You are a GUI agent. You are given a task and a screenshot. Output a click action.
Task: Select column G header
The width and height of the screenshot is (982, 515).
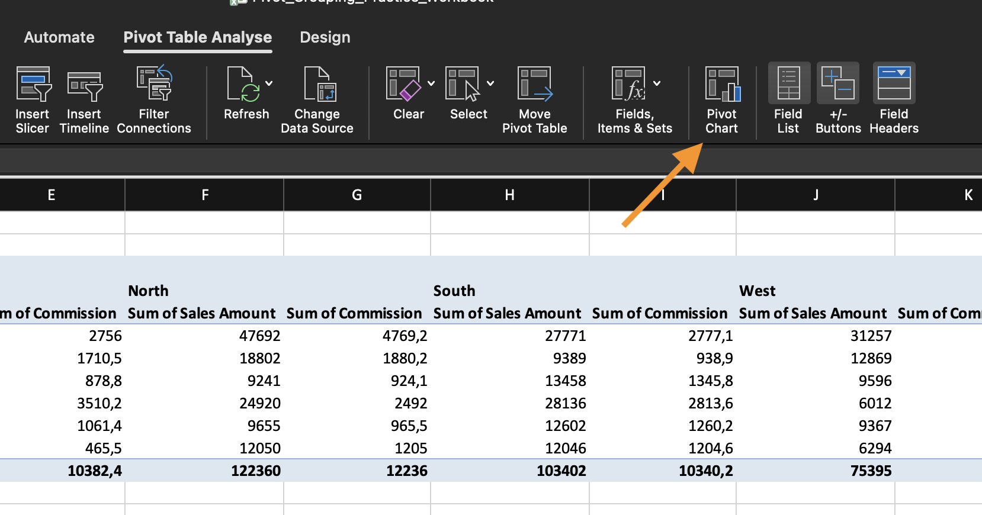tap(357, 195)
